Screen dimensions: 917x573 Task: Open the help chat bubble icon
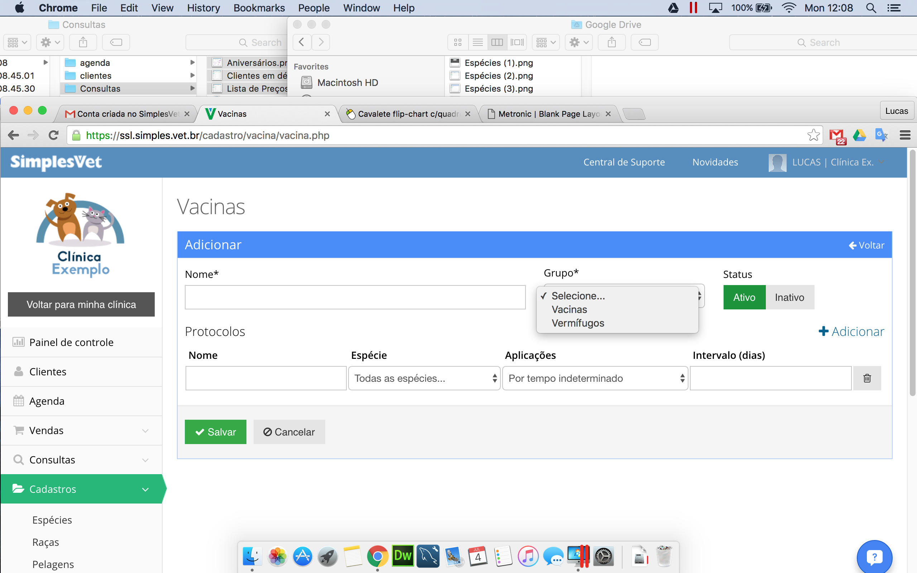coord(875,557)
